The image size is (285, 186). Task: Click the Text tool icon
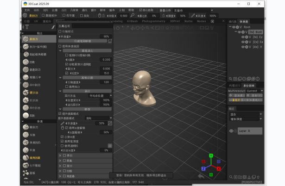26,27
